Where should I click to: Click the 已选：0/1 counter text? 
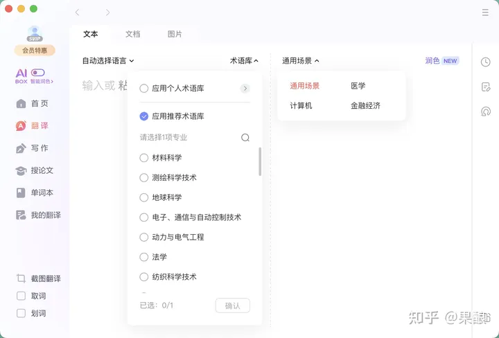[157, 305]
